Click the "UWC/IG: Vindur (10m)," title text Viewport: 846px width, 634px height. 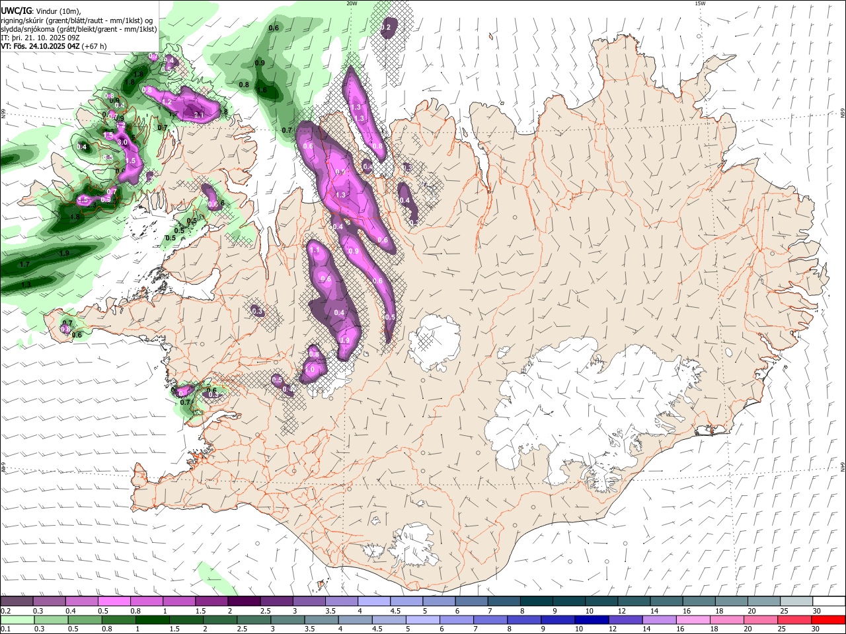point(40,11)
